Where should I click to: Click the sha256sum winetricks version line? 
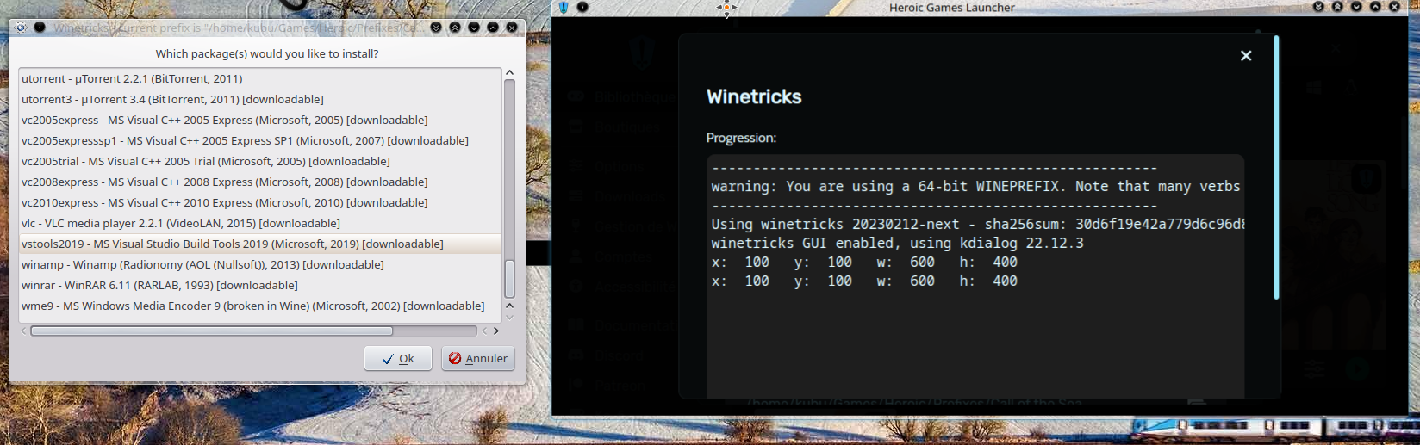click(x=978, y=225)
